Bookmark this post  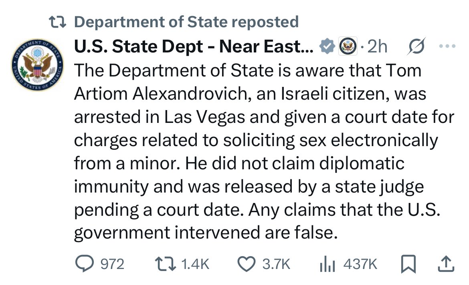[408, 263]
